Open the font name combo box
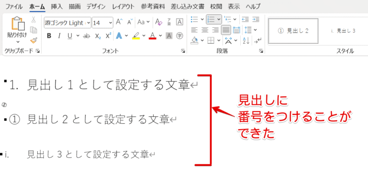This screenshot has height=190, width=368. [67, 23]
